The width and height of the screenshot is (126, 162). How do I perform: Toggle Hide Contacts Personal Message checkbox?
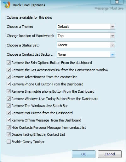(9, 128)
